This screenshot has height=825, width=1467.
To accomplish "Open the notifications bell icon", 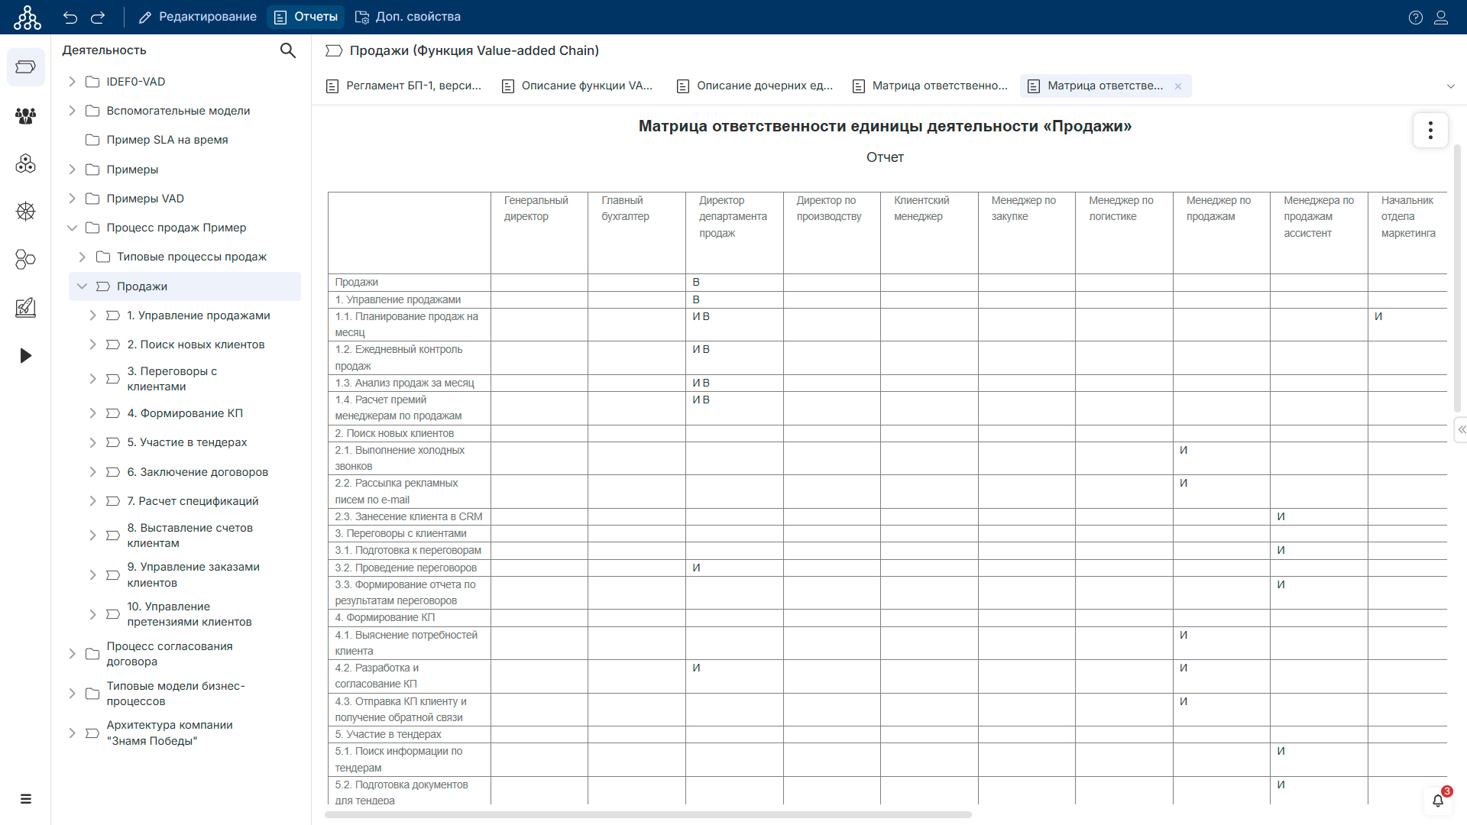I will [x=1437, y=800].
